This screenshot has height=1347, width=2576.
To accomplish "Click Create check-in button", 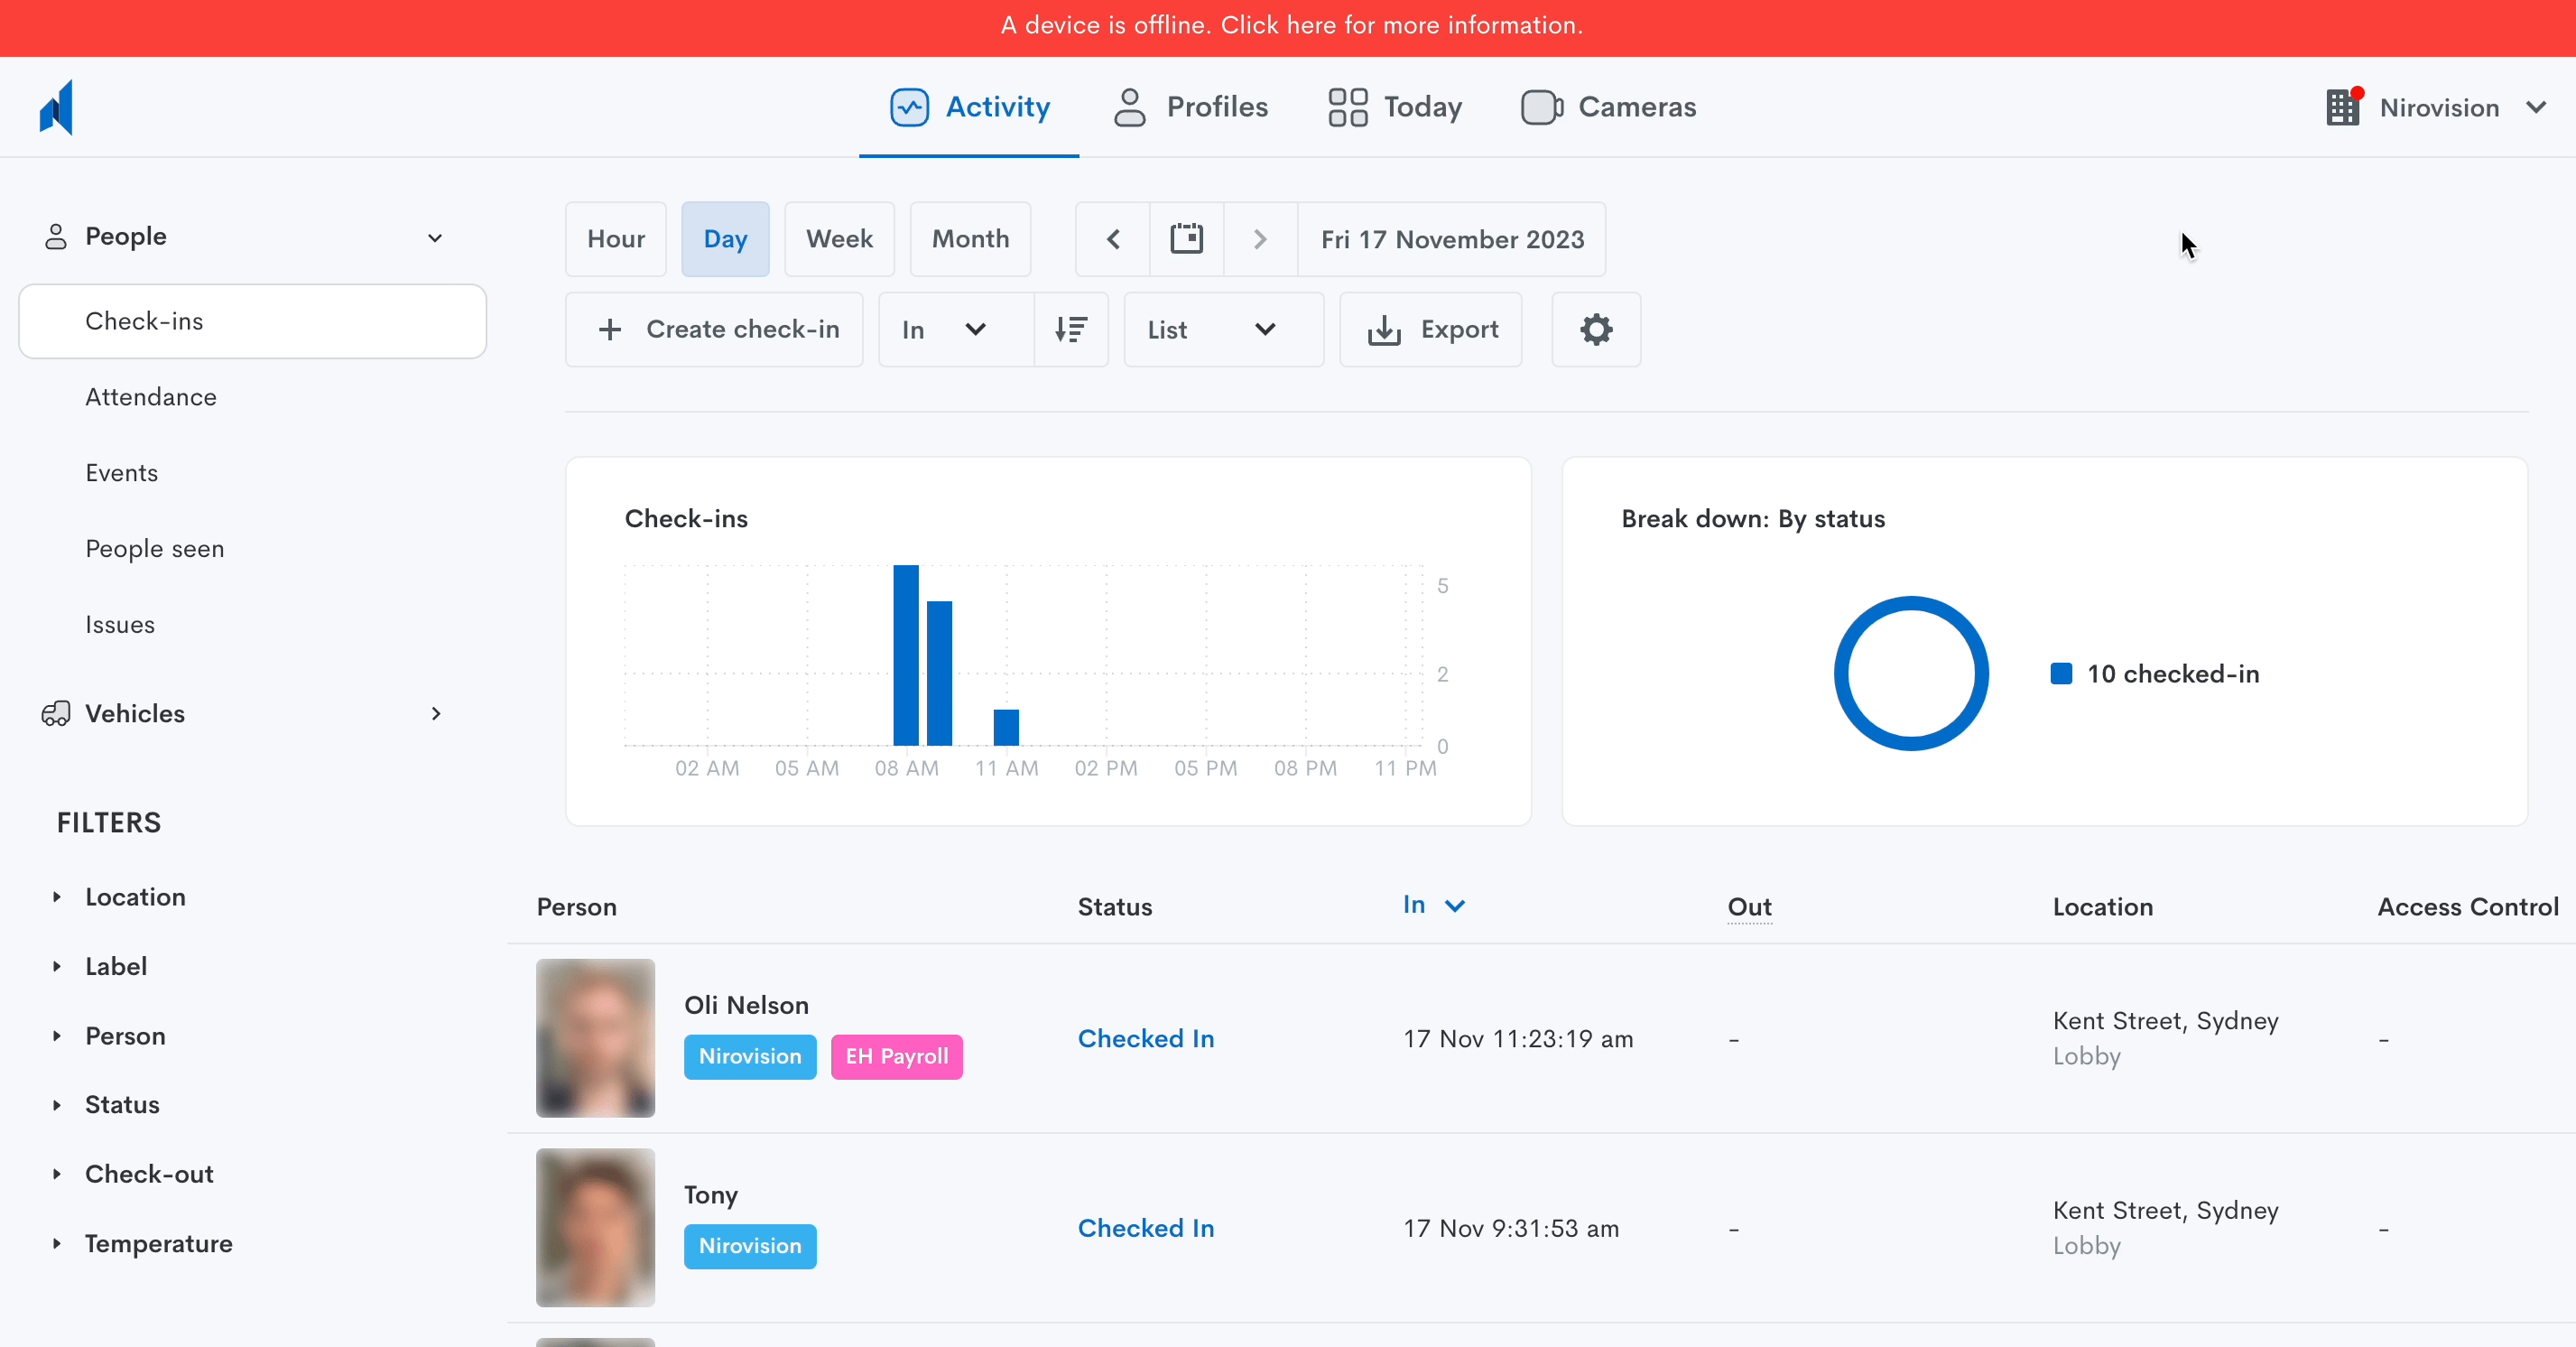I will [715, 329].
